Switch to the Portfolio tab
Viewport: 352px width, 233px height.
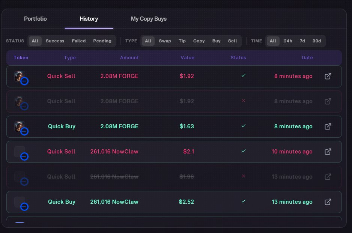(x=36, y=18)
